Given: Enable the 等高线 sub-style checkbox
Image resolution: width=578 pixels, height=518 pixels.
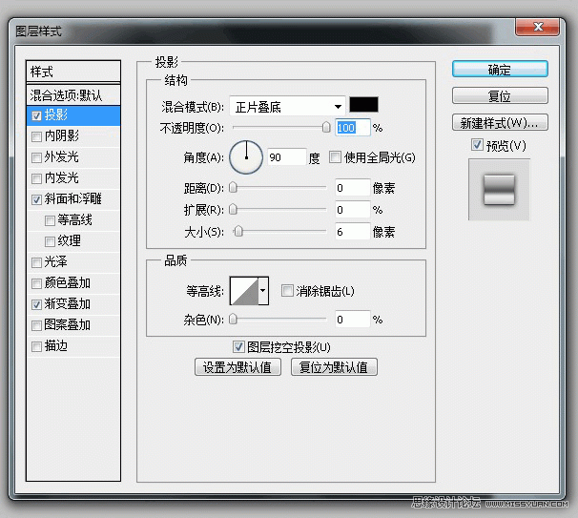Looking at the screenshot, I should (x=50, y=220).
